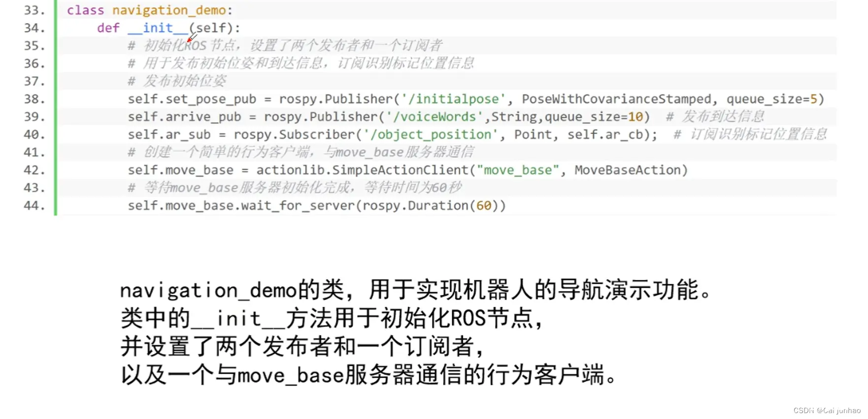
Task: Click self.ar_sub on line 40
Action: 169,134
